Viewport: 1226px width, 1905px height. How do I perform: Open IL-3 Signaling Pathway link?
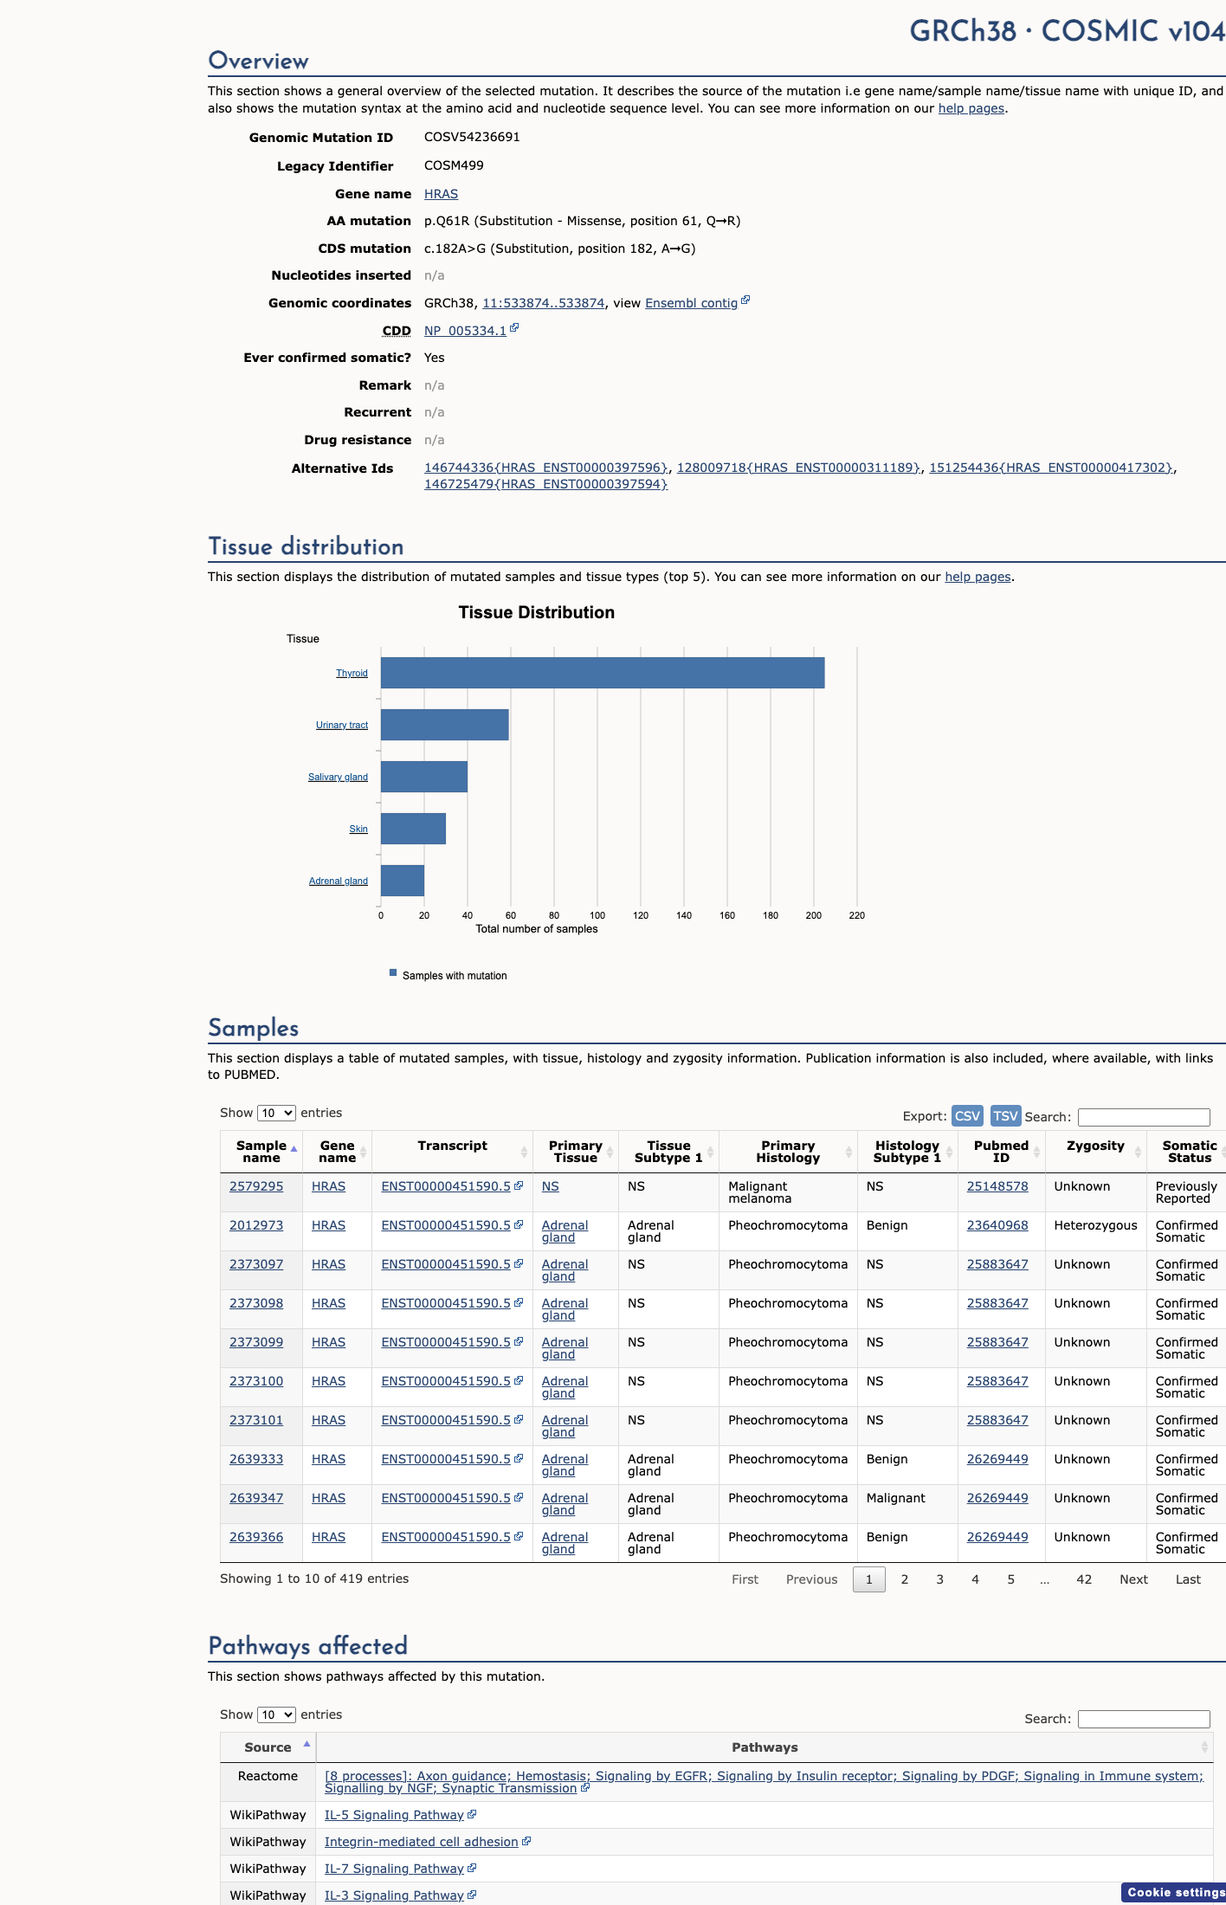coord(394,1895)
